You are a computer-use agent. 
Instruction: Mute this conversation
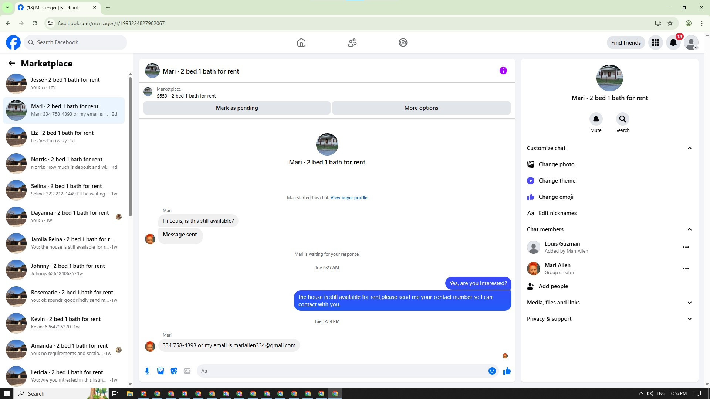596,119
